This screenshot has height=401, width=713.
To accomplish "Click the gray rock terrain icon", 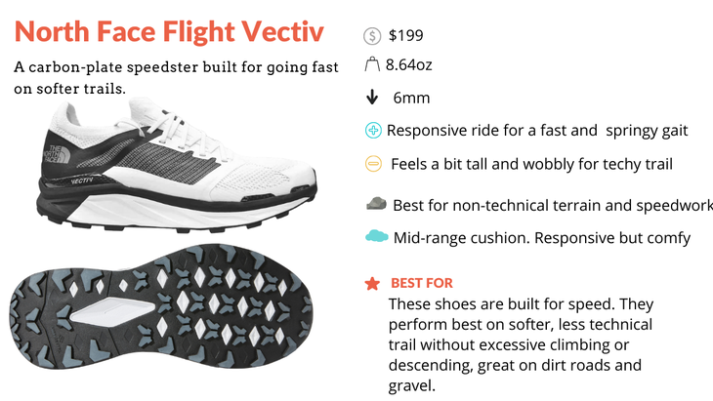I will [x=376, y=204].
